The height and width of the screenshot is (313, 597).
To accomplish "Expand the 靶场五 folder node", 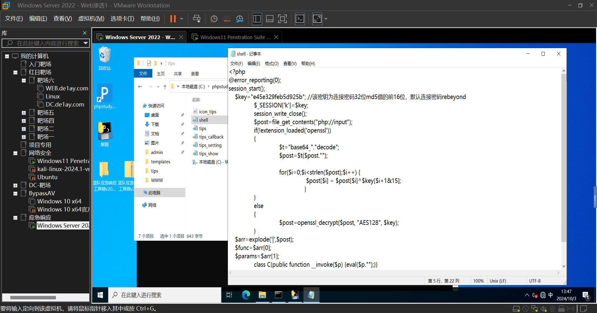I will tap(24, 113).
